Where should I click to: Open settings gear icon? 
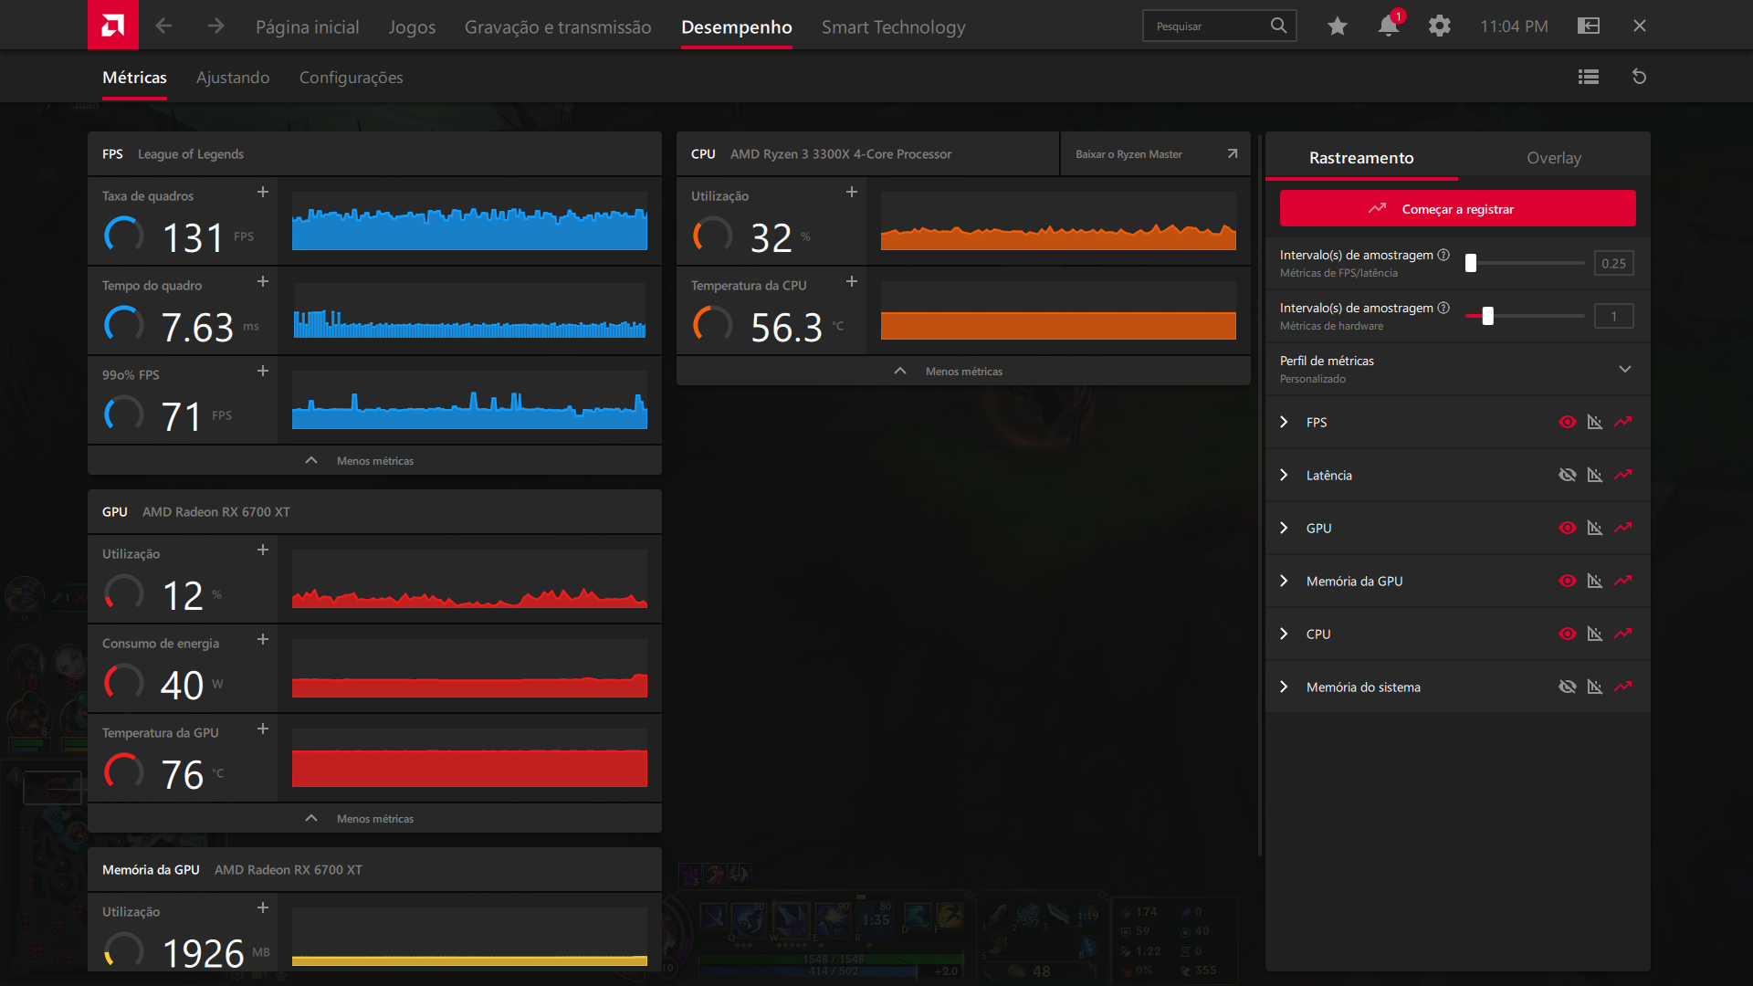1440,26
